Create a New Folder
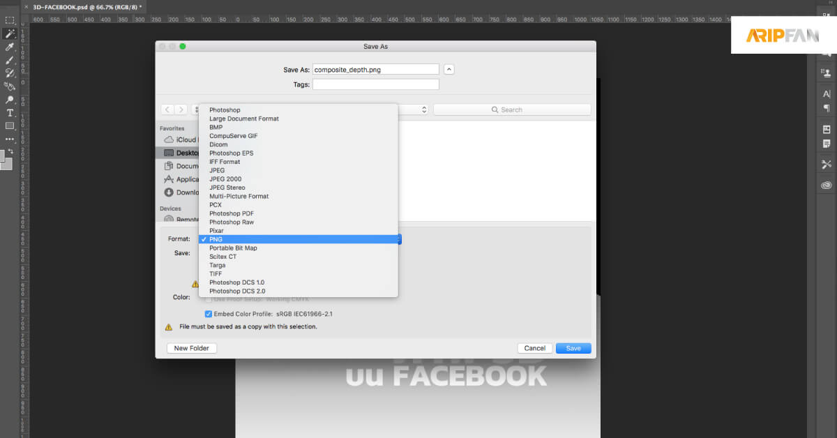 [192, 348]
